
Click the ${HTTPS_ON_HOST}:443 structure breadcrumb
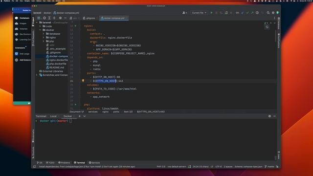151,112
